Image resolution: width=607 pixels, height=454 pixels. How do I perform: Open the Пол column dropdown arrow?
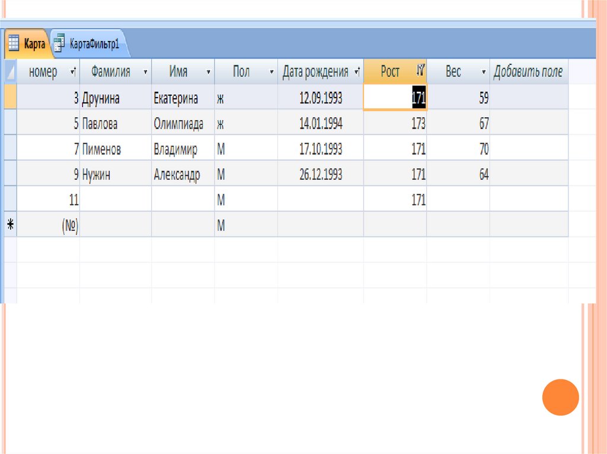[x=271, y=72]
